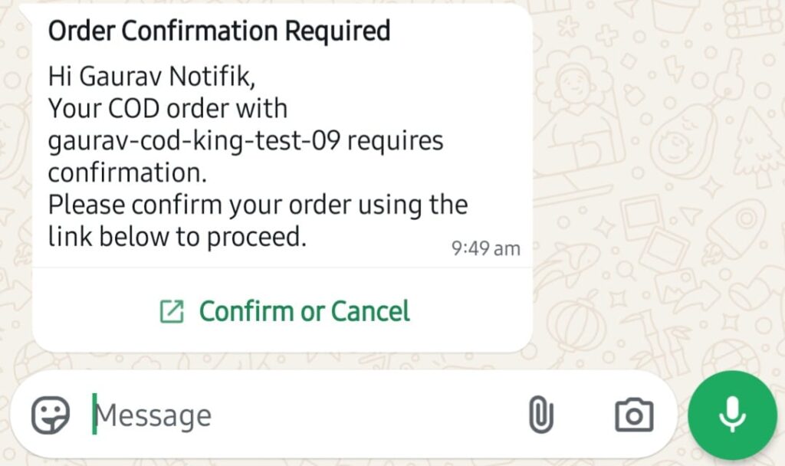Screen dimensions: 785x466
Task: Click the green text cursor before Message
Action: 94,414
